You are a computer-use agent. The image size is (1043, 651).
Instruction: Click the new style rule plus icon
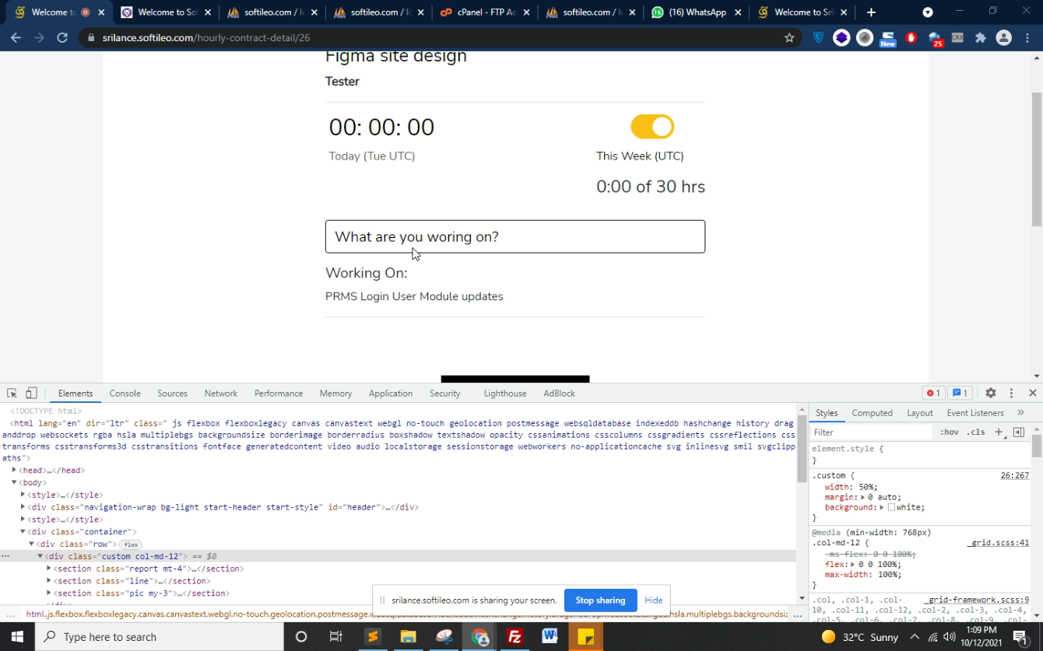point(999,432)
